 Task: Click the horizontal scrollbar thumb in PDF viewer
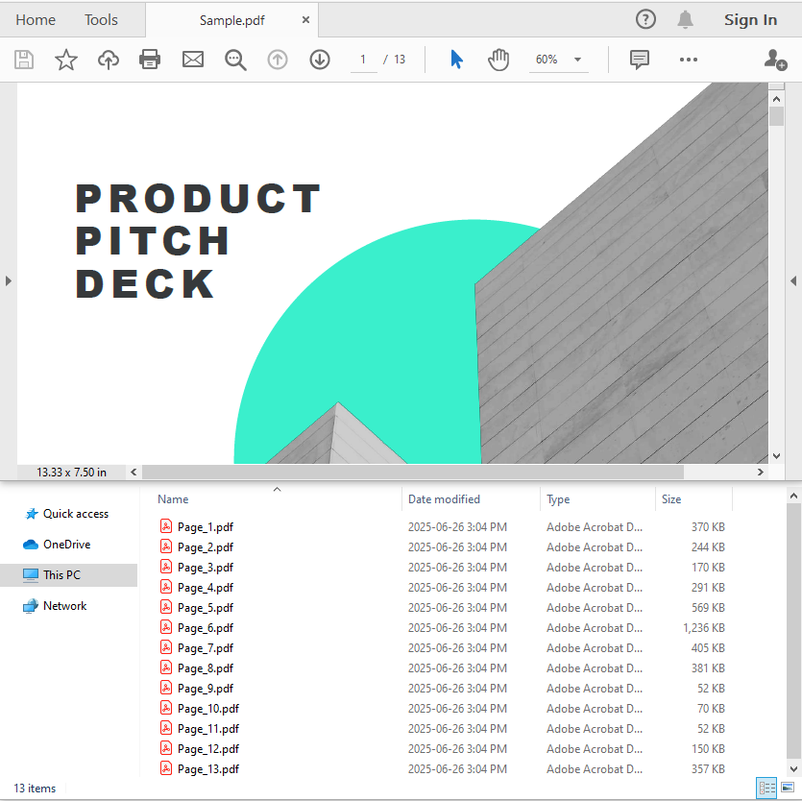[413, 473]
